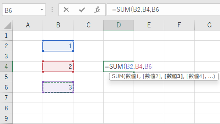Click cell B2 containing 1
220x124 pixels.
[58, 46]
